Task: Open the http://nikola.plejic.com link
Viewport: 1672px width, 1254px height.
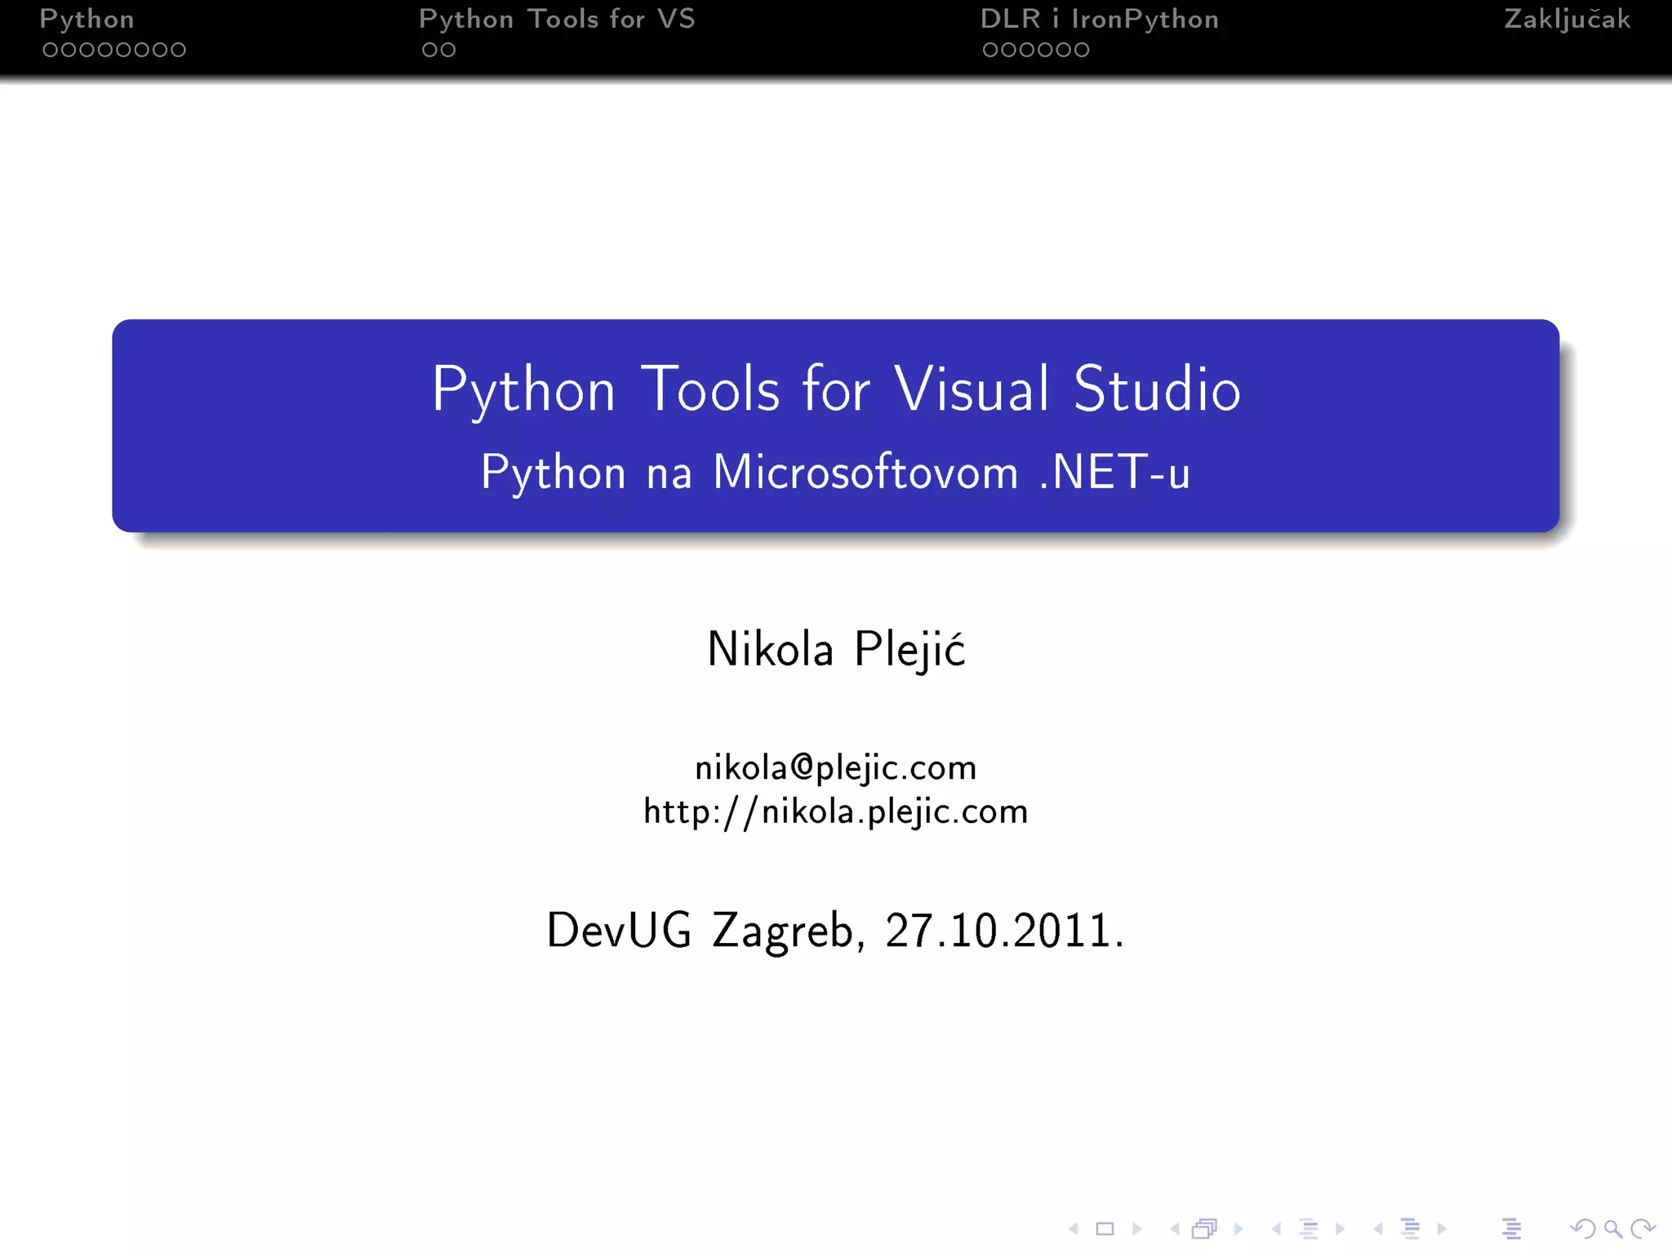Action: [x=835, y=812]
